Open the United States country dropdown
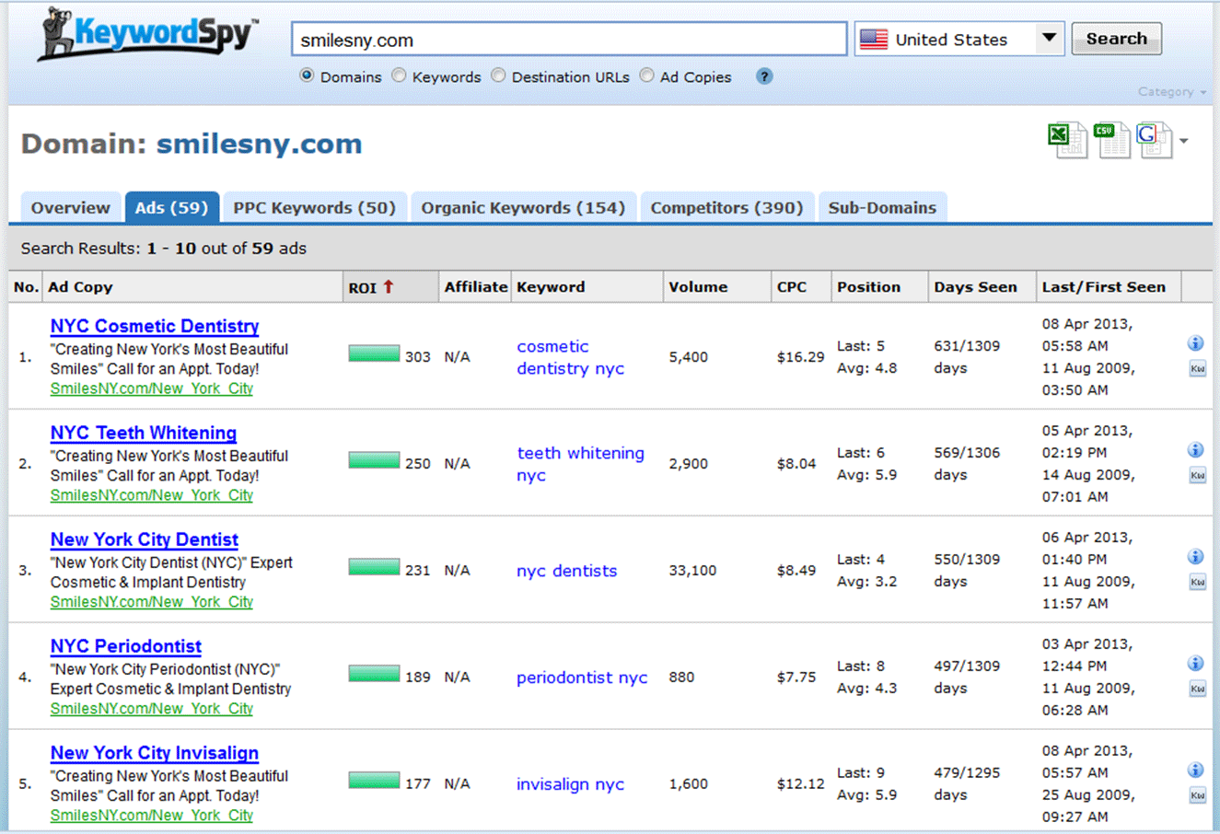1220x834 pixels. coord(1048,39)
